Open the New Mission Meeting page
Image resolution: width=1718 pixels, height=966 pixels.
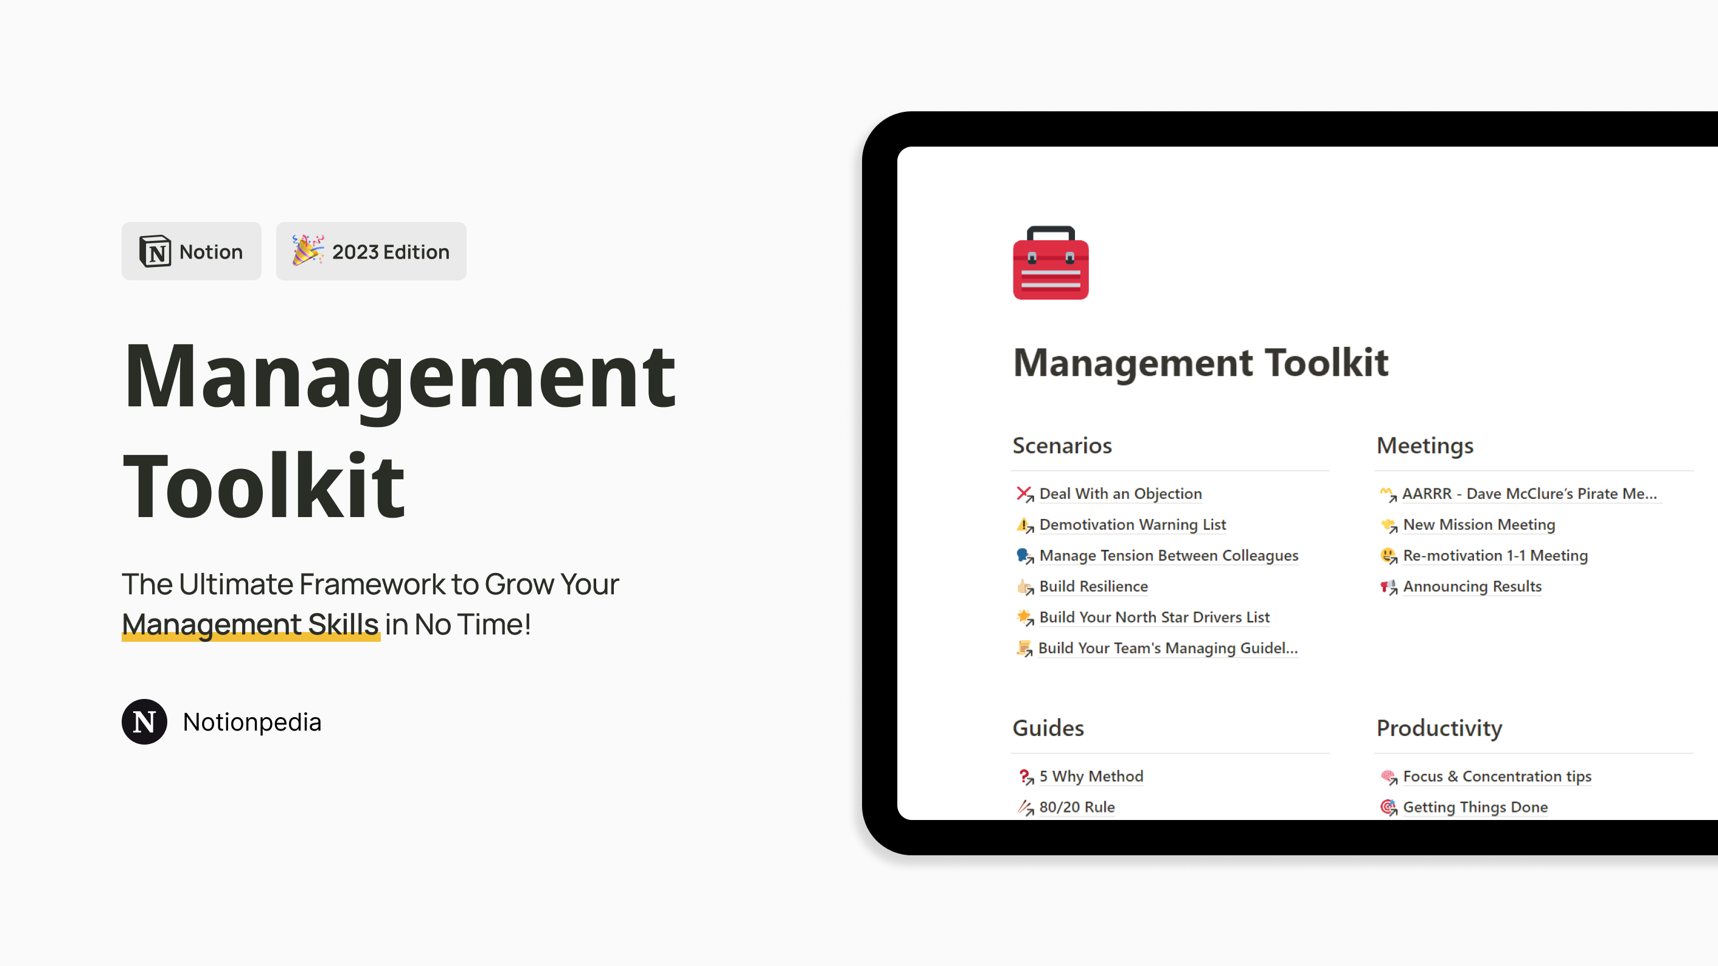(1478, 524)
